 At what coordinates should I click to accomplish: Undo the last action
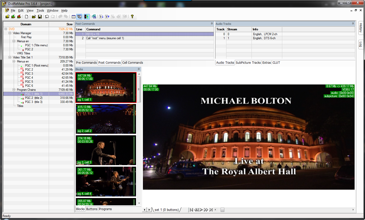tap(47, 17)
